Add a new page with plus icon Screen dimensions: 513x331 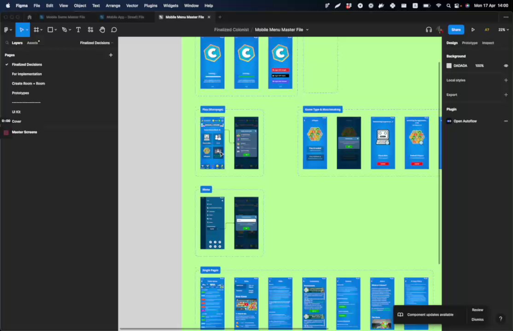(111, 55)
